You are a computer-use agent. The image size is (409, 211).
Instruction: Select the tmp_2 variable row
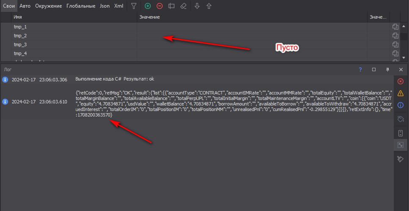(200, 36)
